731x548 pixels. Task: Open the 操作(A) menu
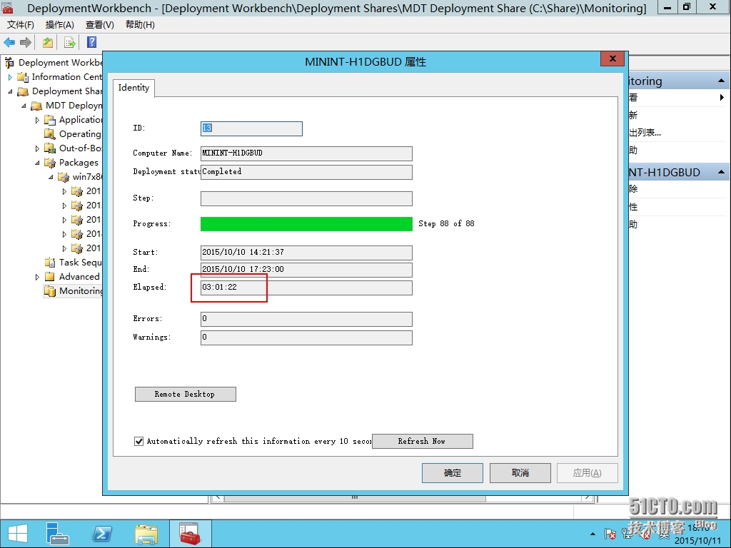[x=60, y=25]
